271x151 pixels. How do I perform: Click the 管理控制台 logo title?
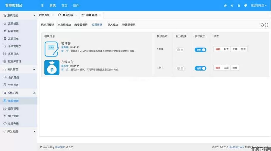pos(14,5)
